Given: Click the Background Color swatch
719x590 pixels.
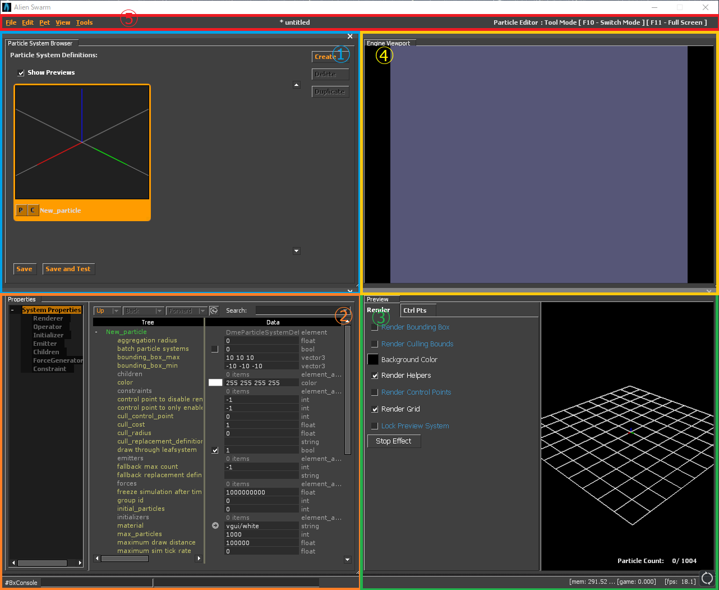Looking at the screenshot, I should [x=373, y=359].
